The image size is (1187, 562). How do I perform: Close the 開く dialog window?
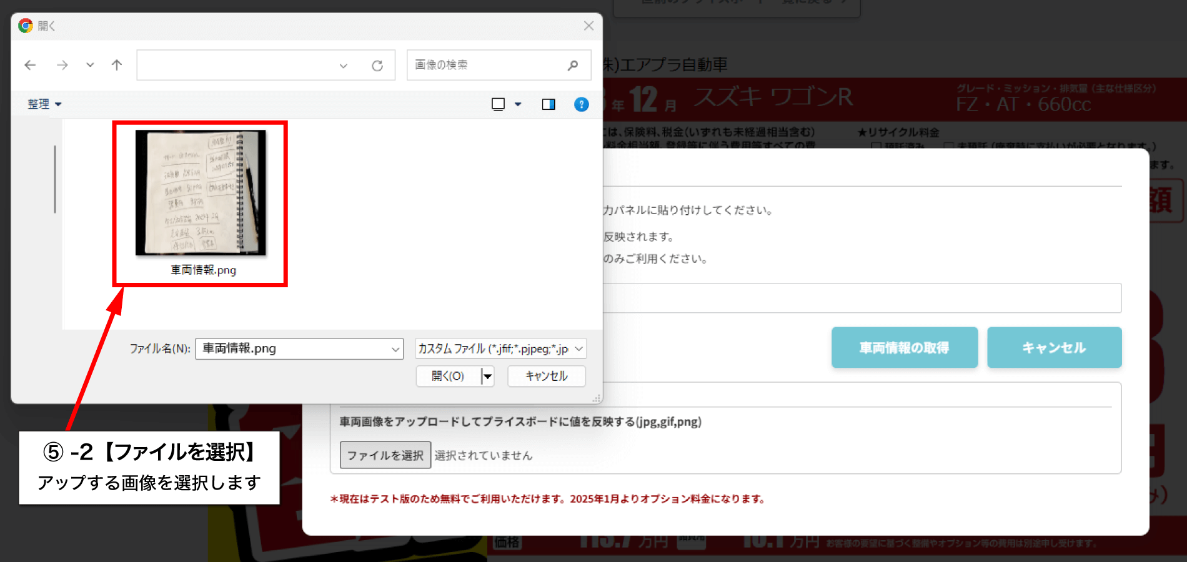(589, 26)
